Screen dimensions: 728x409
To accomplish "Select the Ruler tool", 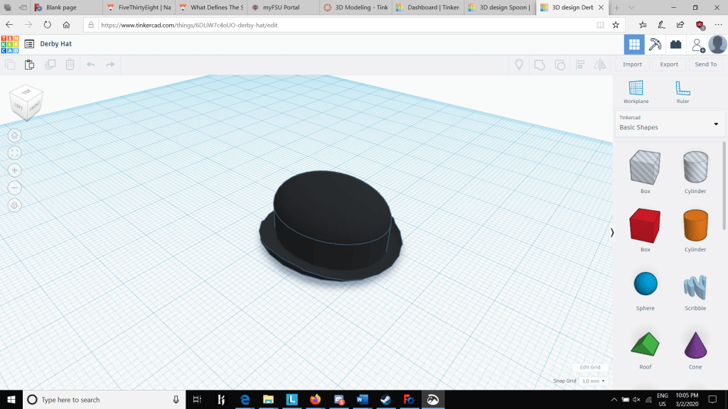I will 682,90.
